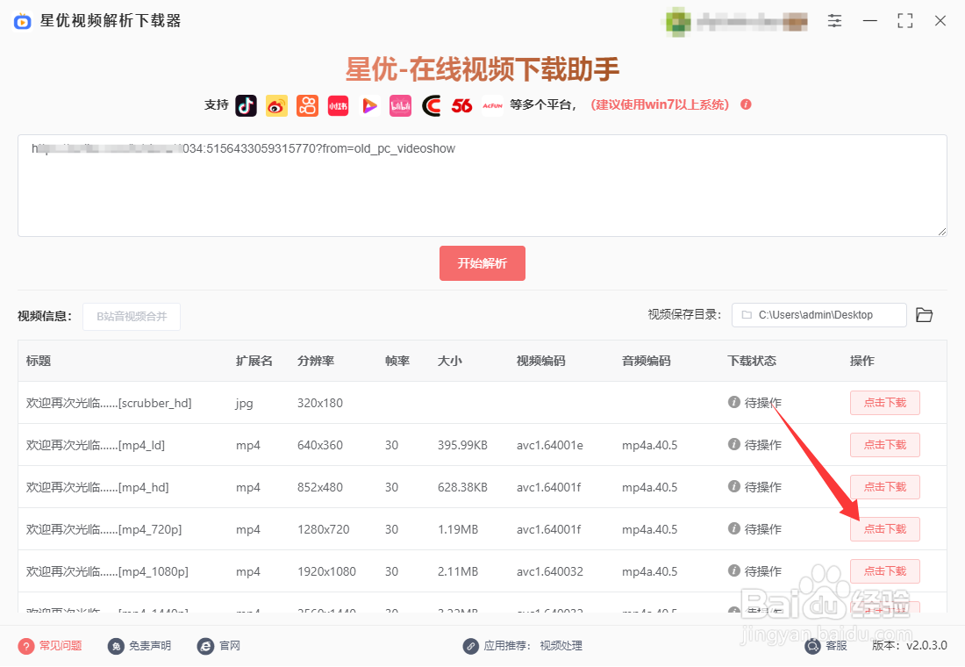Select the title cell ending in [mp4_1080p]
The width and height of the screenshot is (965, 667).
[107, 571]
